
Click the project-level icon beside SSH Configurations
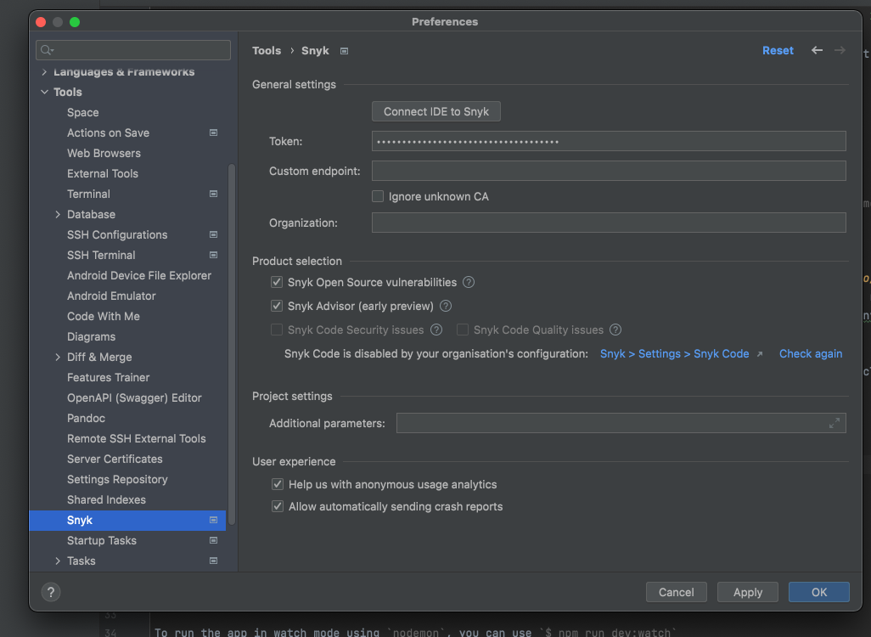213,234
